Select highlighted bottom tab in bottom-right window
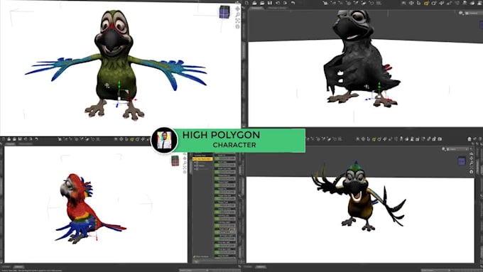The image size is (483, 272). pyautogui.click(x=261, y=267)
